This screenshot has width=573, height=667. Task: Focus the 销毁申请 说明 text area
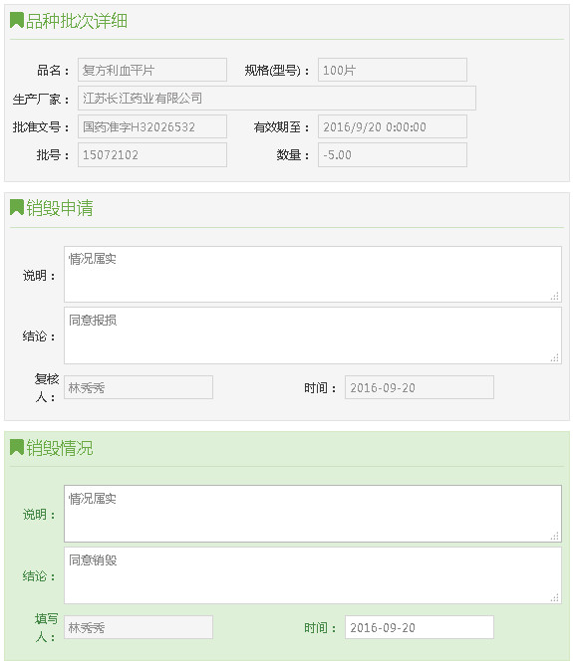[x=313, y=275]
